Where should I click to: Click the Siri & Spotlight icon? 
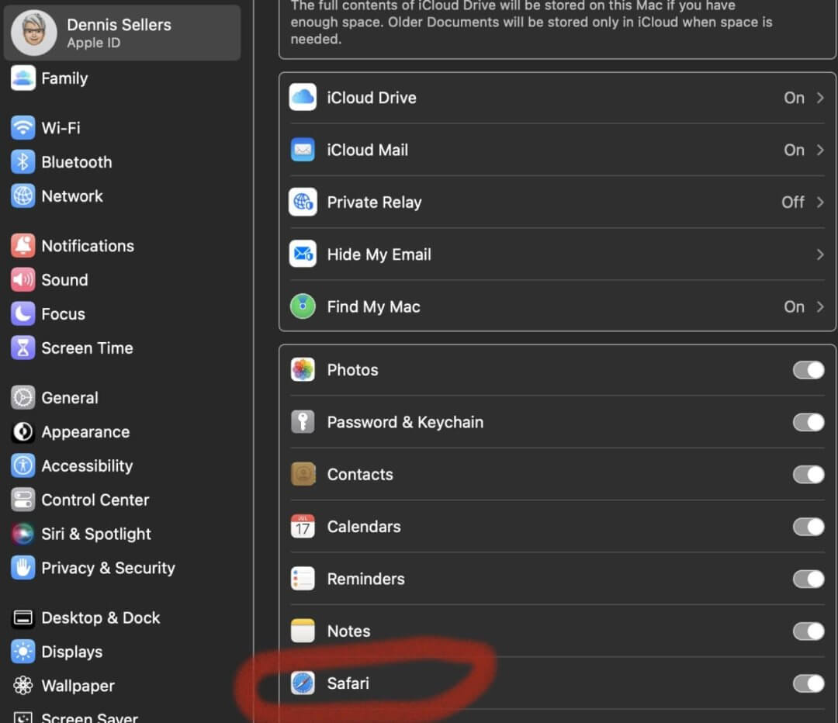click(x=23, y=534)
